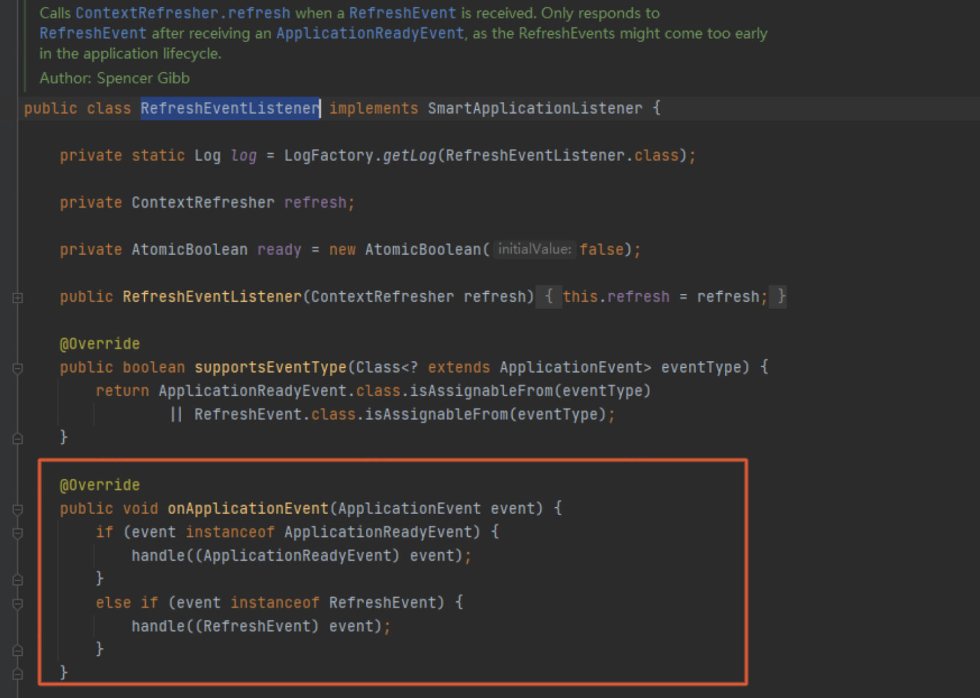Screen dimensions: 980x698
Task: Click the highlighted RefreshEventListener class name
Action: [x=230, y=108]
